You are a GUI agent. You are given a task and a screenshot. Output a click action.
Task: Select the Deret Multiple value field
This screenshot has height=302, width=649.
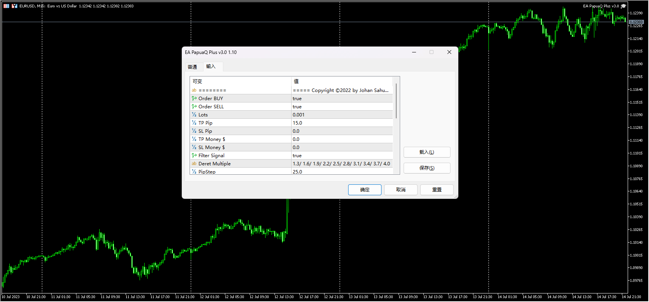[x=342, y=164]
